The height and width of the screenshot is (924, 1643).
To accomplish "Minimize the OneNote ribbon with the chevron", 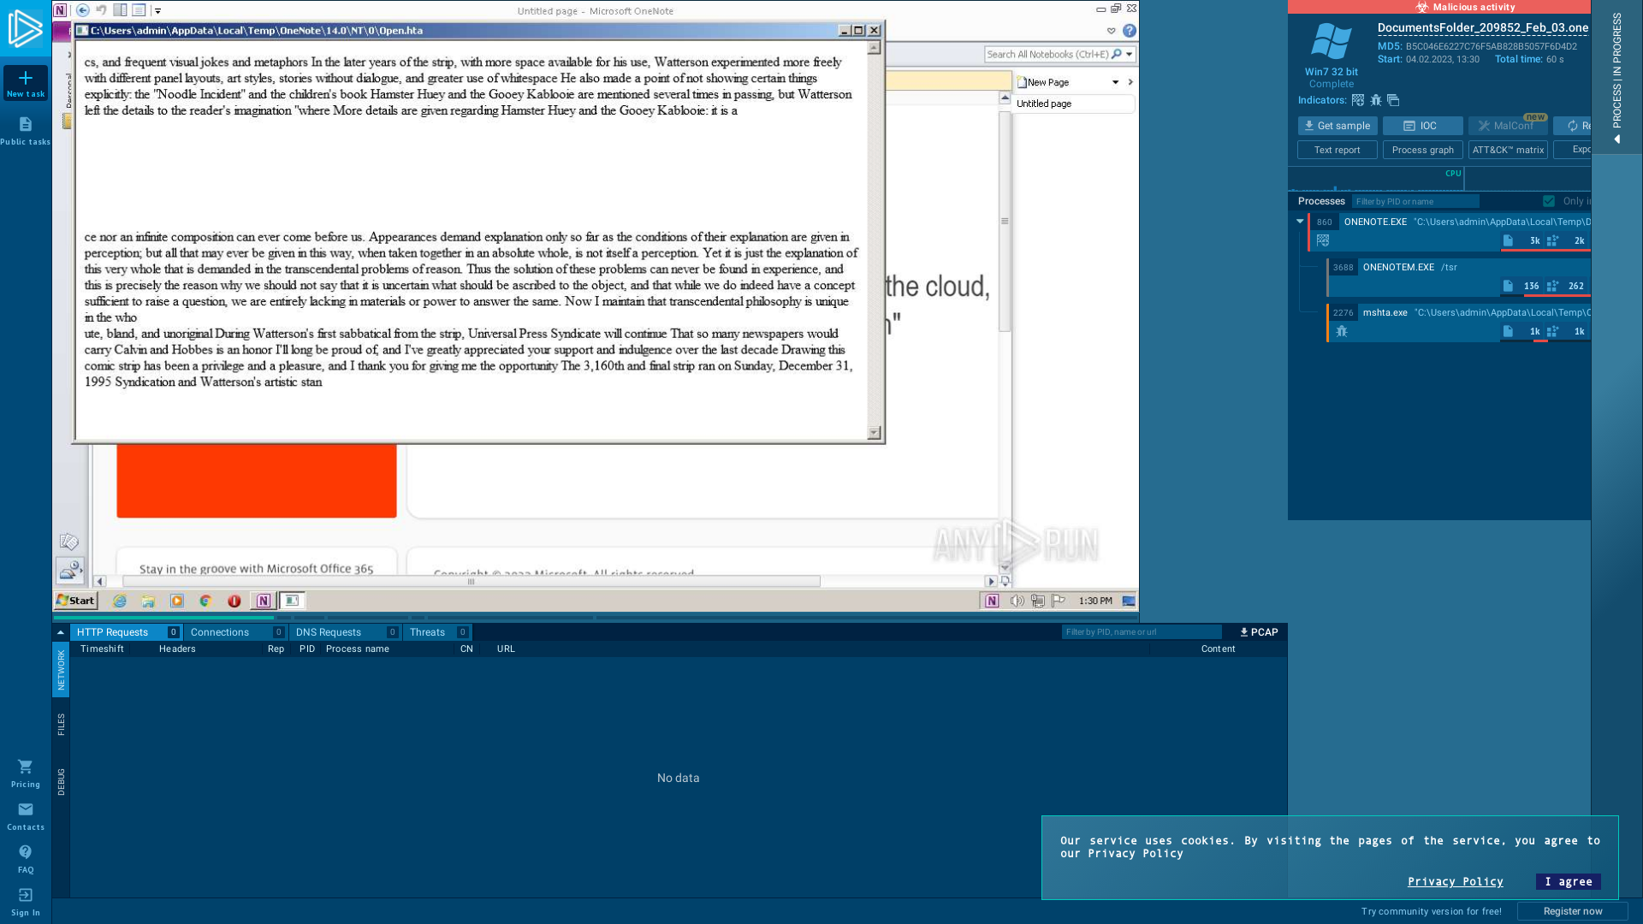I will (x=1111, y=31).
